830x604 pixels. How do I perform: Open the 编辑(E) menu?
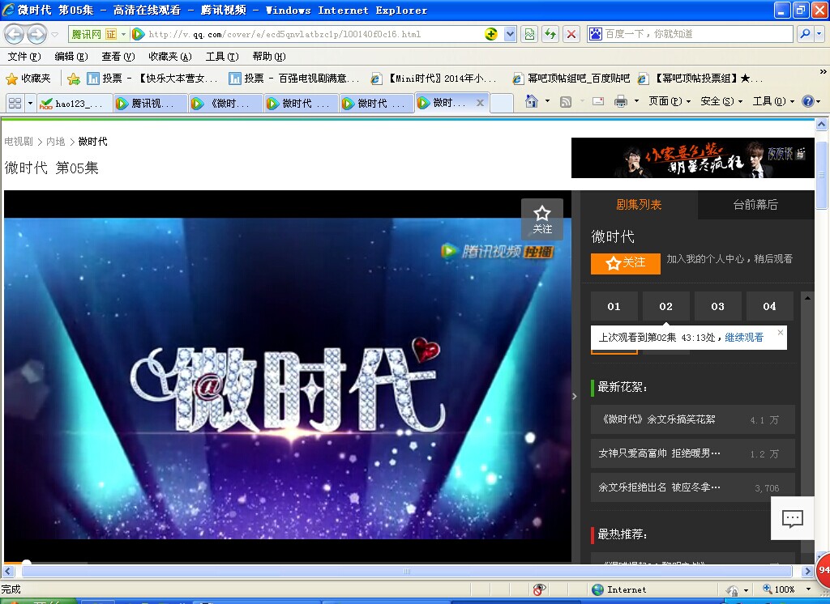tap(71, 56)
